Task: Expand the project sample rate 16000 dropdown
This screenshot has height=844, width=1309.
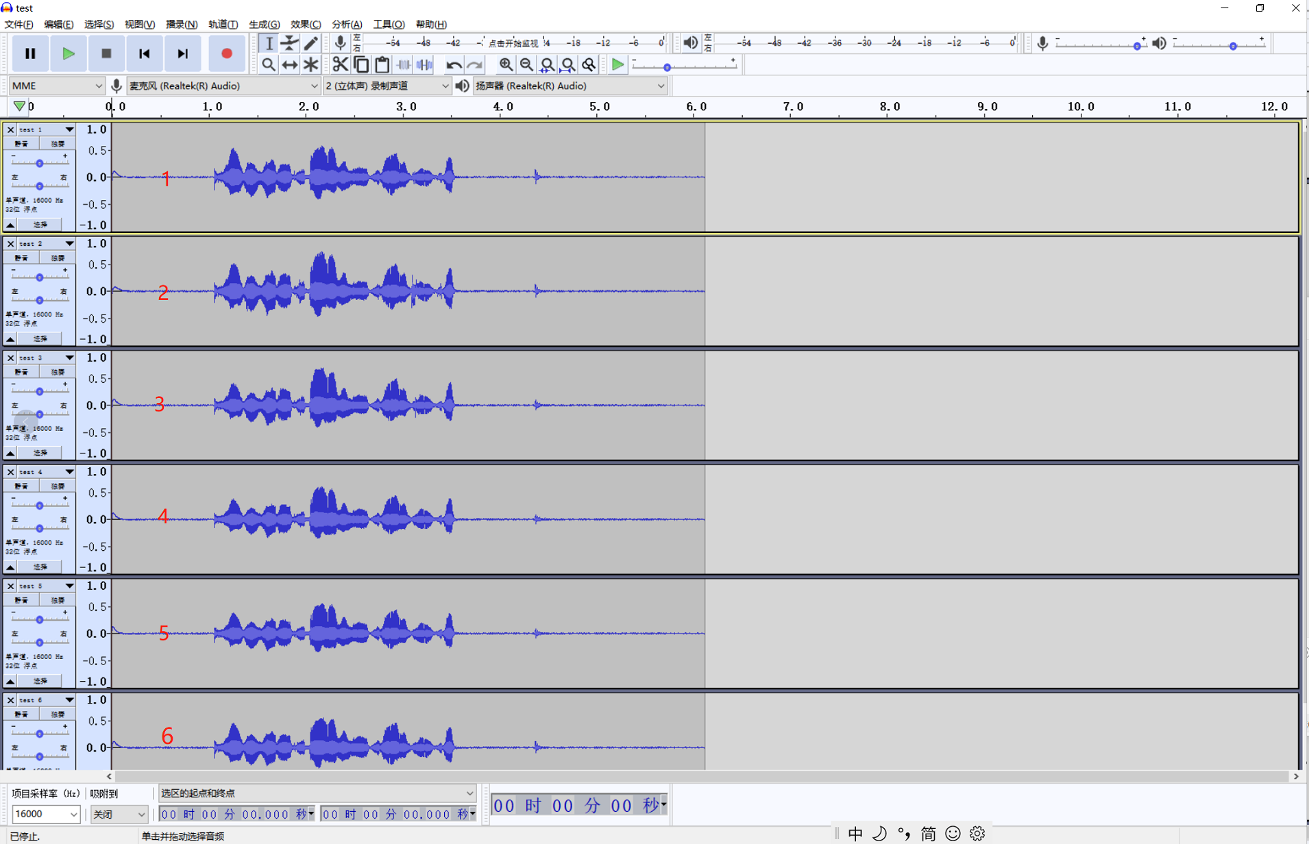Action: coord(45,814)
